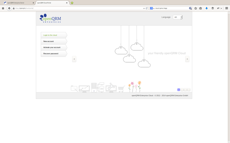Select the second slide indicator
This screenshot has height=143, width=230.
click(182, 90)
